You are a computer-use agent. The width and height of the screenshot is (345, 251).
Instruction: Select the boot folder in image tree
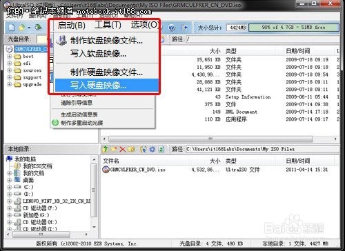(28, 56)
